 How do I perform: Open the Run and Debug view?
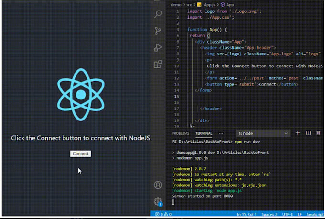point(158,47)
